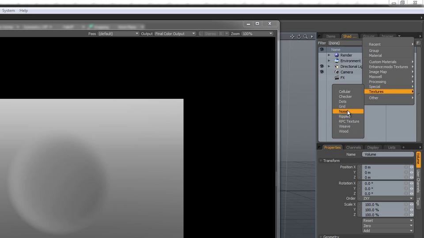Open the Other submenu
The height and width of the screenshot is (238, 424).
coord(389,98)
